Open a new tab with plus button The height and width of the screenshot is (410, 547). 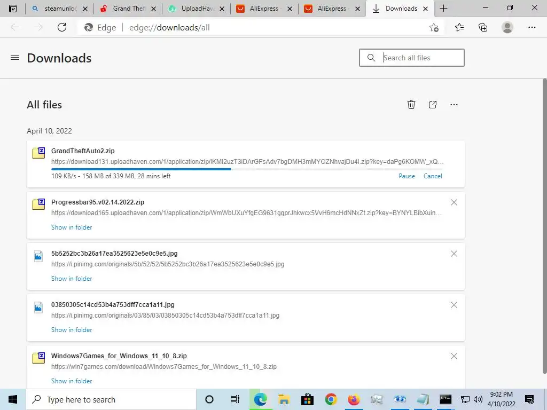click(x=443, y=9)
